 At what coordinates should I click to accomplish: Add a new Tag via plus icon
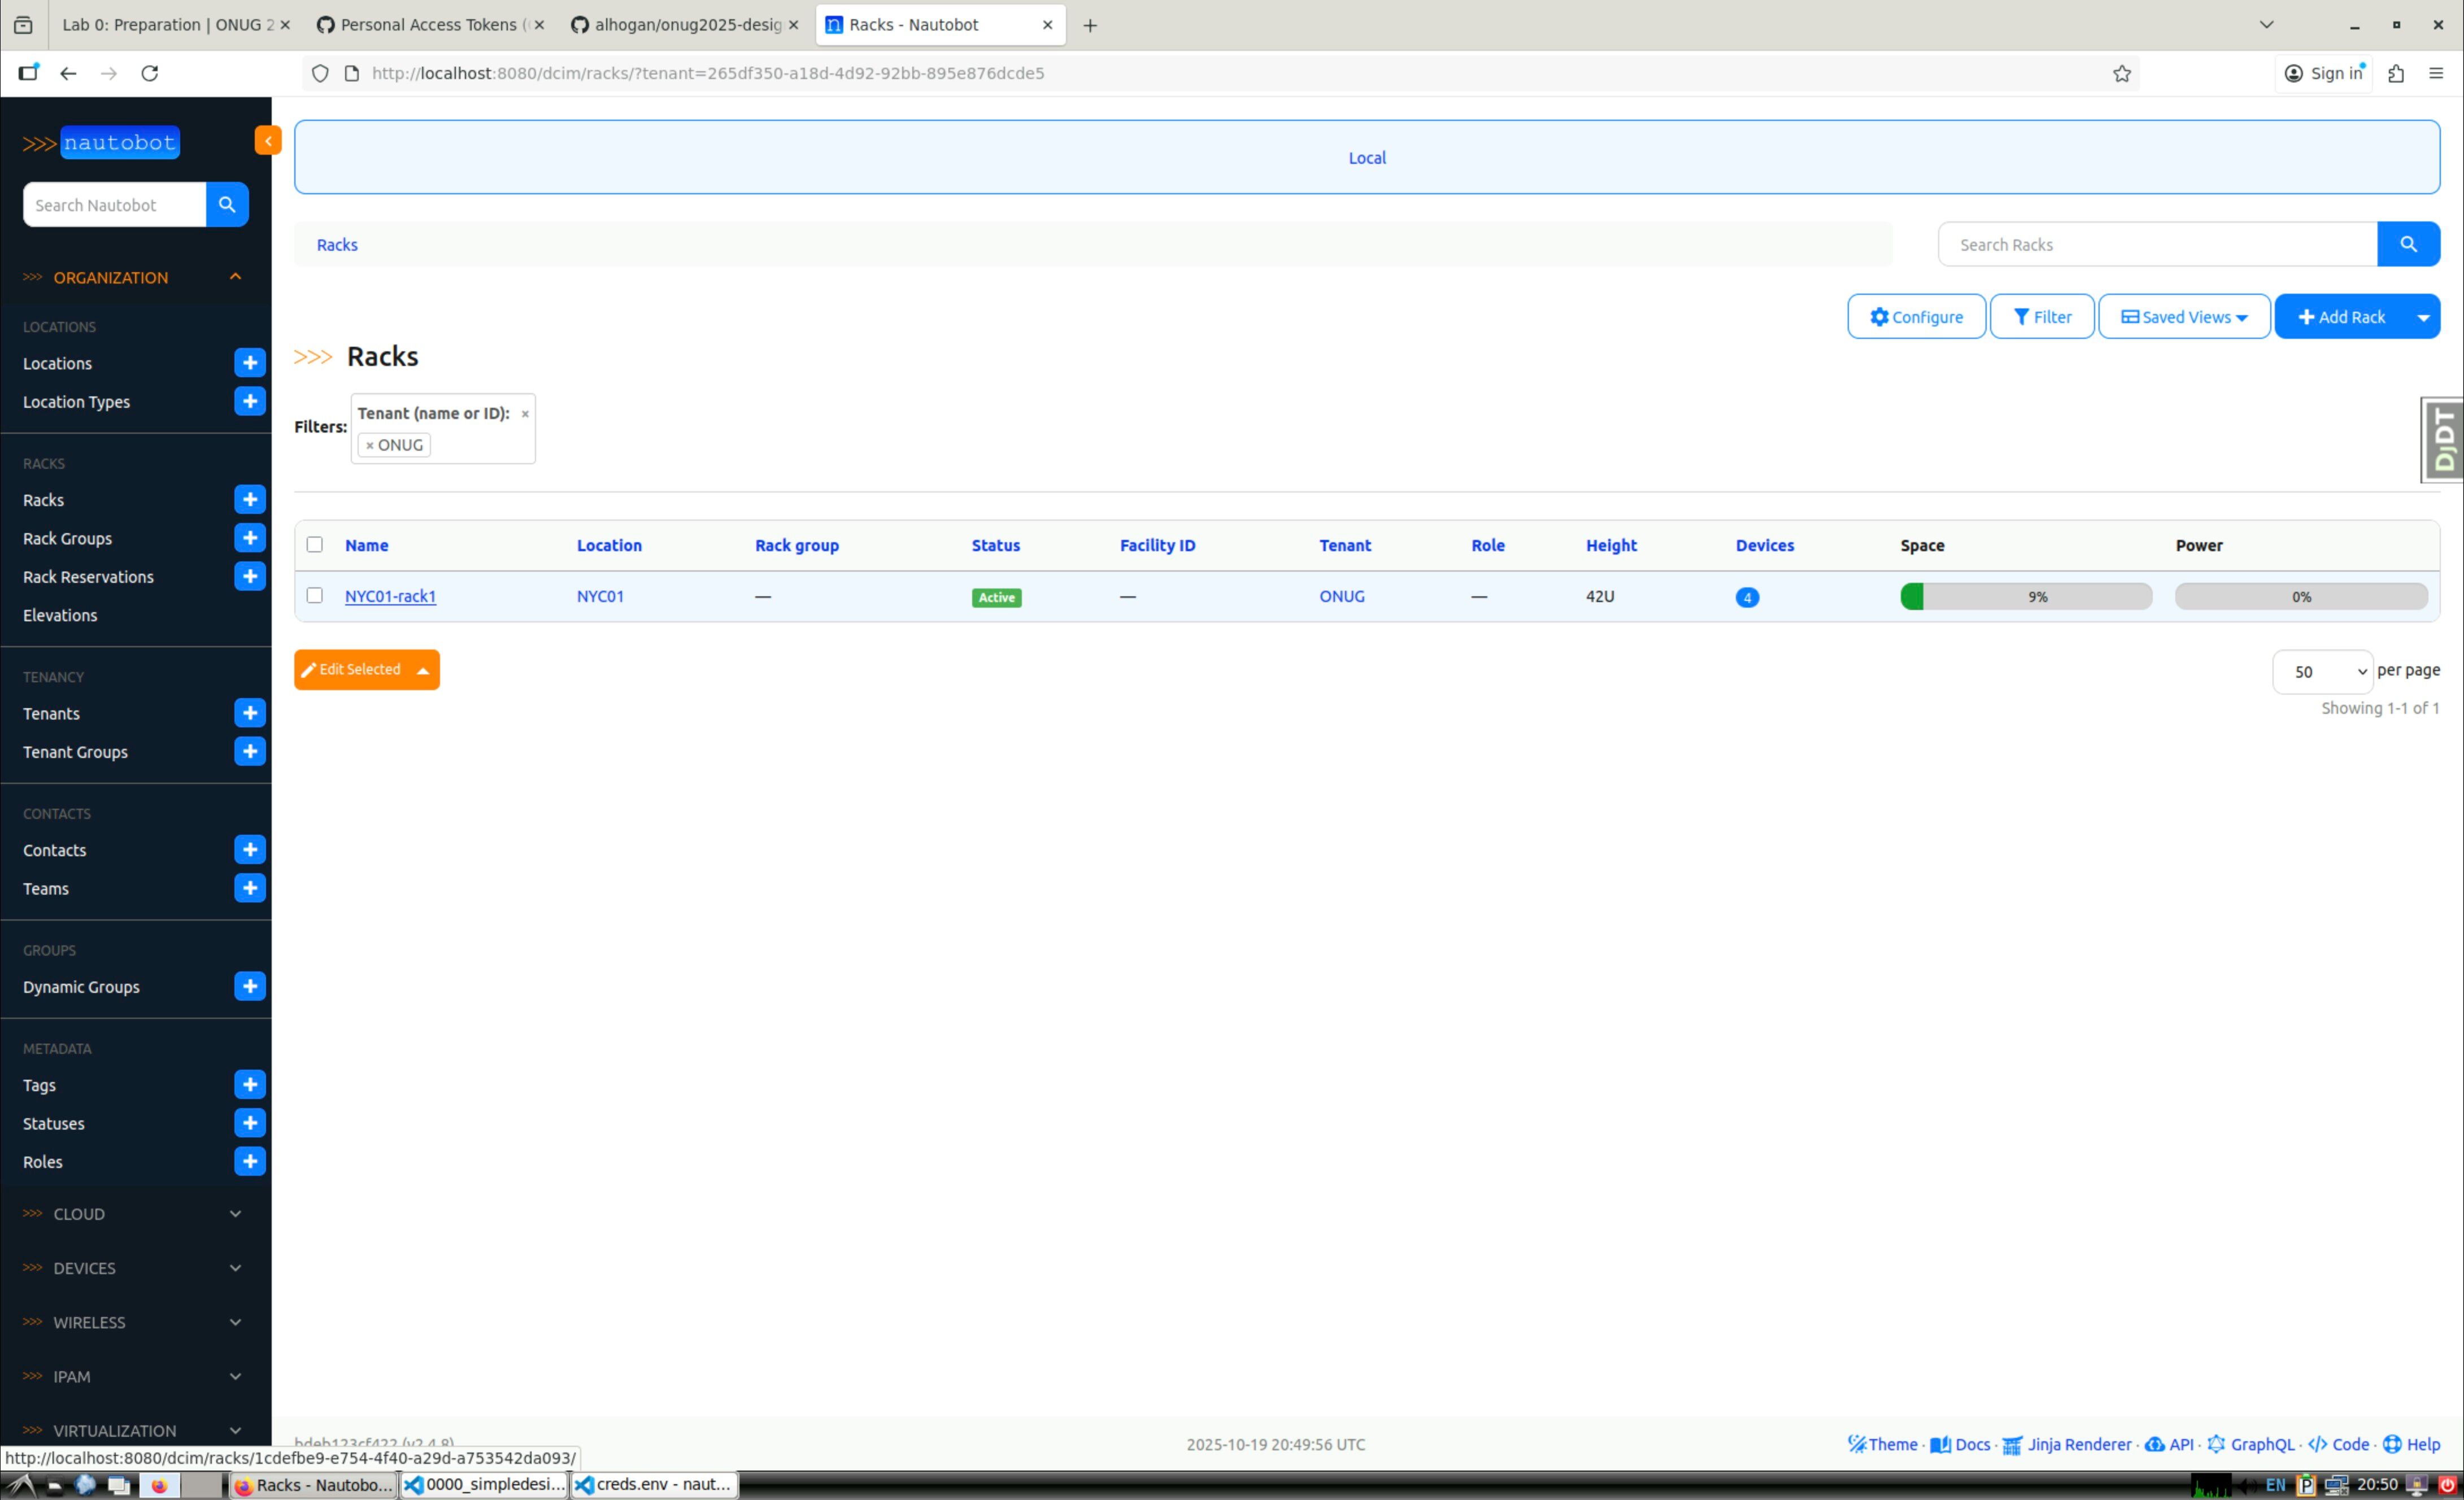pos(250,1084)
